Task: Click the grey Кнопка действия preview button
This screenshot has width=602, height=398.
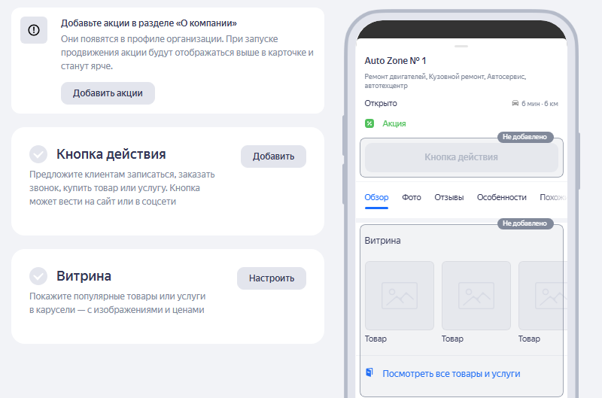Action: click(461, 157)
